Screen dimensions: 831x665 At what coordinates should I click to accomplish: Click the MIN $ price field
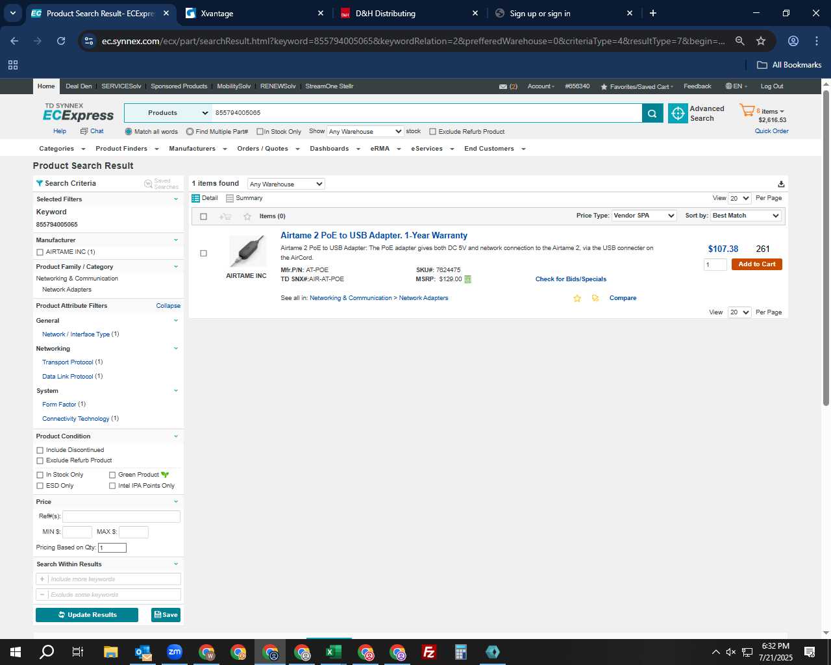77,533
